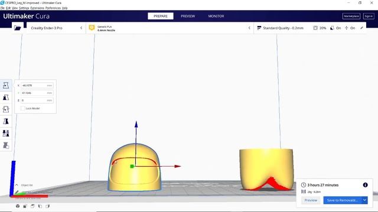Click the Sign in button

(x=369, y=16)
